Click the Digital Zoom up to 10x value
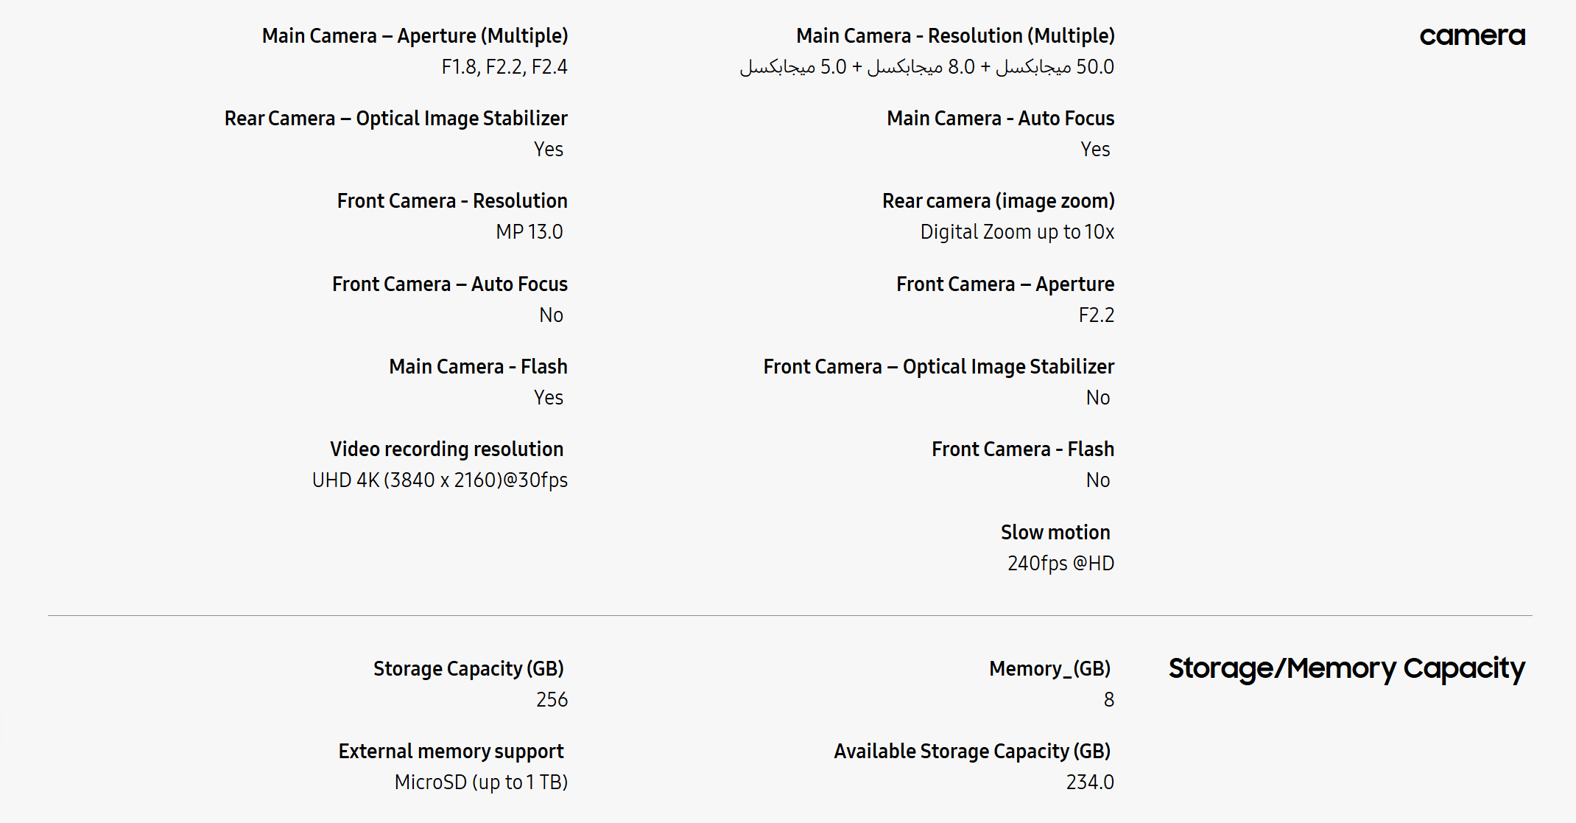 (x=1017, y=232)
